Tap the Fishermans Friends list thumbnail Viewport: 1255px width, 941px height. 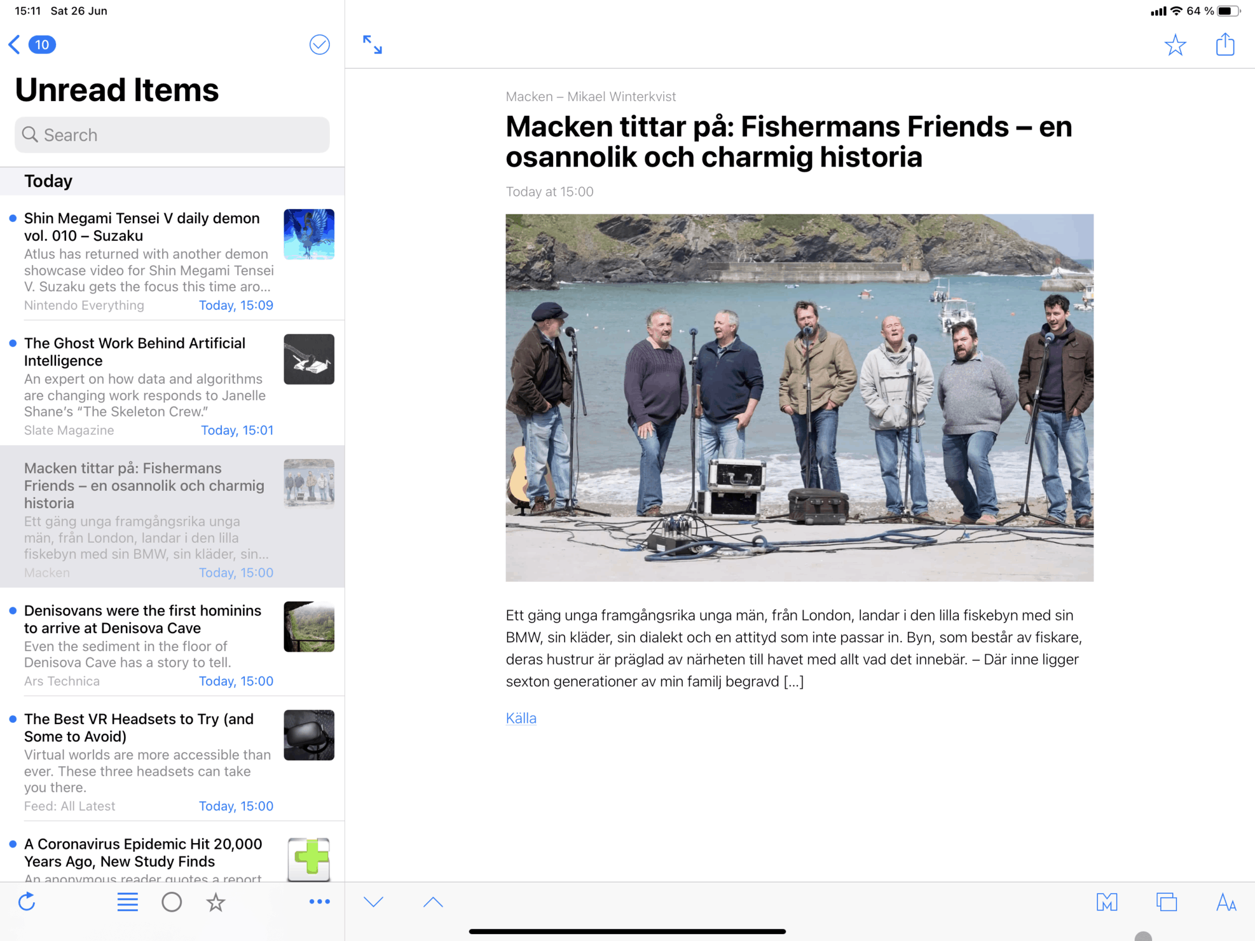tap(309, 484)
